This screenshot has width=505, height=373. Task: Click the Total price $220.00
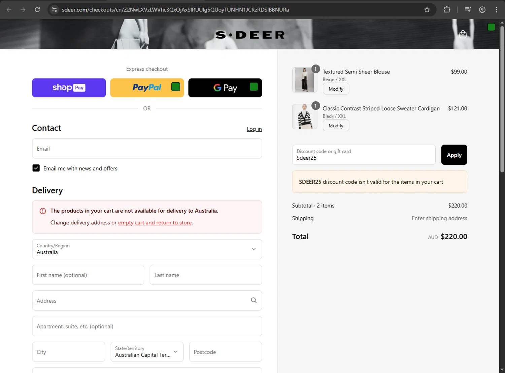coord(454,237)
